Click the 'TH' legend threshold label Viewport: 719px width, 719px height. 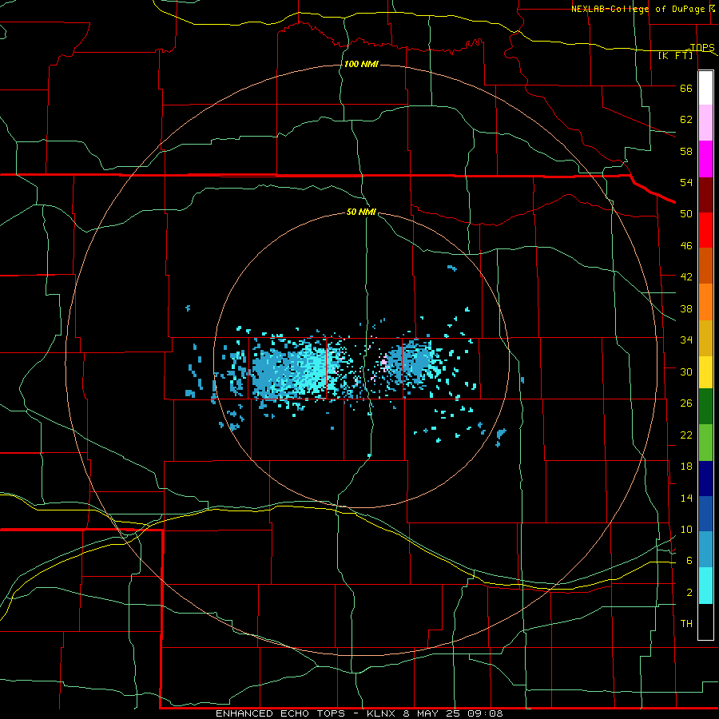pos(686,624)
